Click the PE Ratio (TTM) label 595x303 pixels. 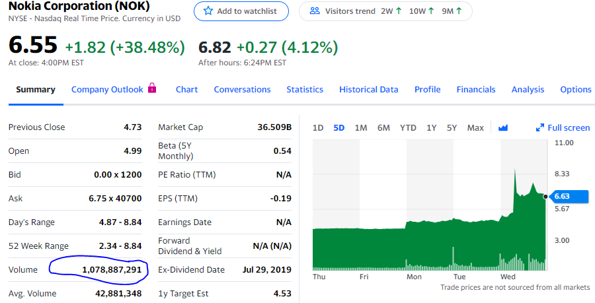186,174
